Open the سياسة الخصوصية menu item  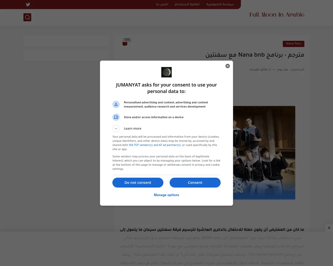pyautogui.click(x=220, y=4)
